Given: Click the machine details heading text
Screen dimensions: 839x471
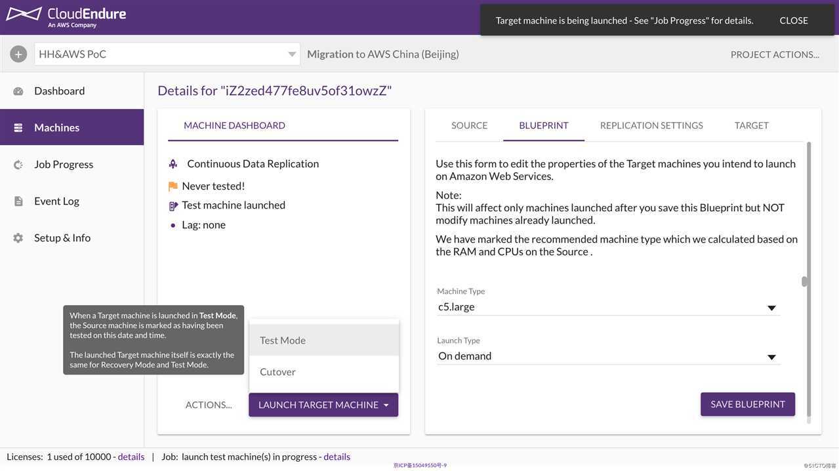Looking at the screenshot, I should pyautogui.click(x=275, y=91).
